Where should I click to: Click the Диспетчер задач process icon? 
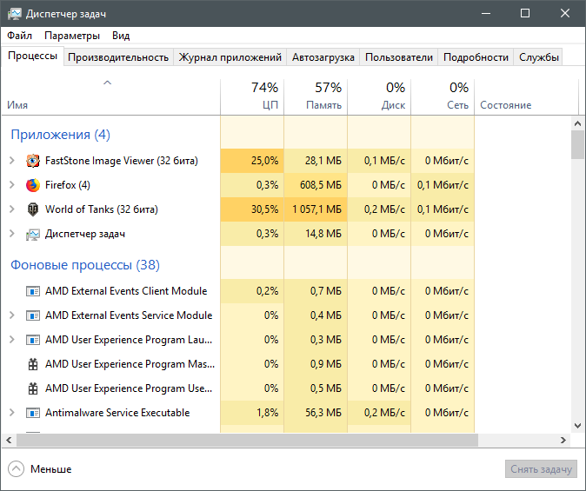(x=33, y=234)
